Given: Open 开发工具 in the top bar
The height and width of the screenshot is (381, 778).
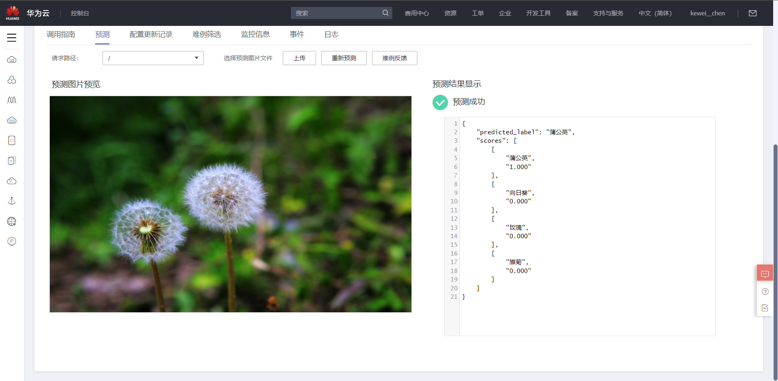Looking at the screenshot, I should [539, 13].
